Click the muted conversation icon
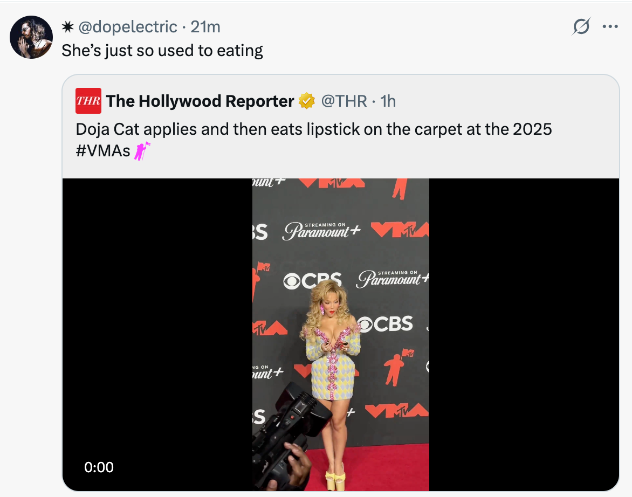This screenshot has width=632, height=497. pos(581,26)
